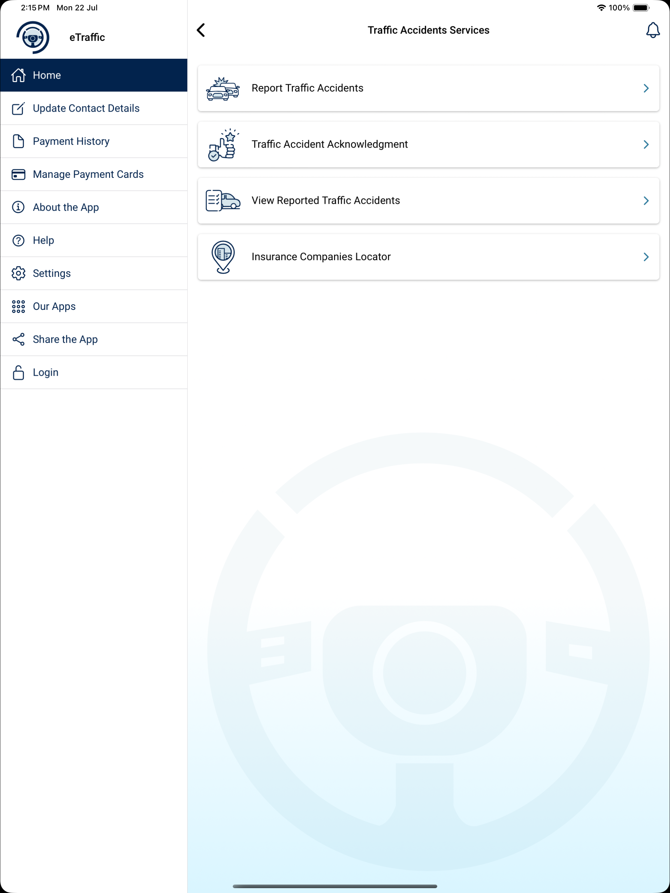Open notifications bell icon
Screen dimensions: 670x893
pos(653,30)
